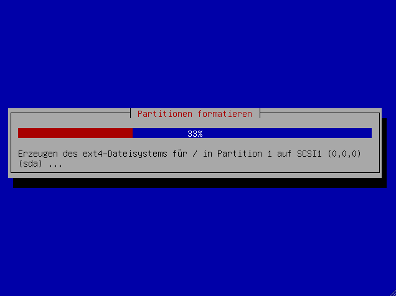Click the "Partition 1" text in status

tap(245, 154)
